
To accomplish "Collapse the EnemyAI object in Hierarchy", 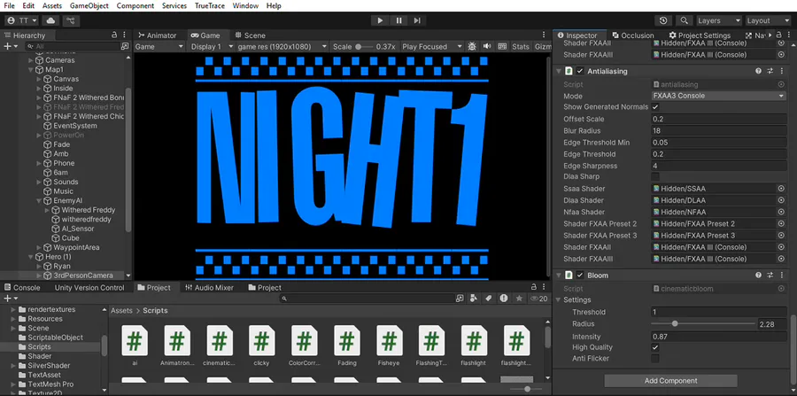I will [x=39, y=201].
